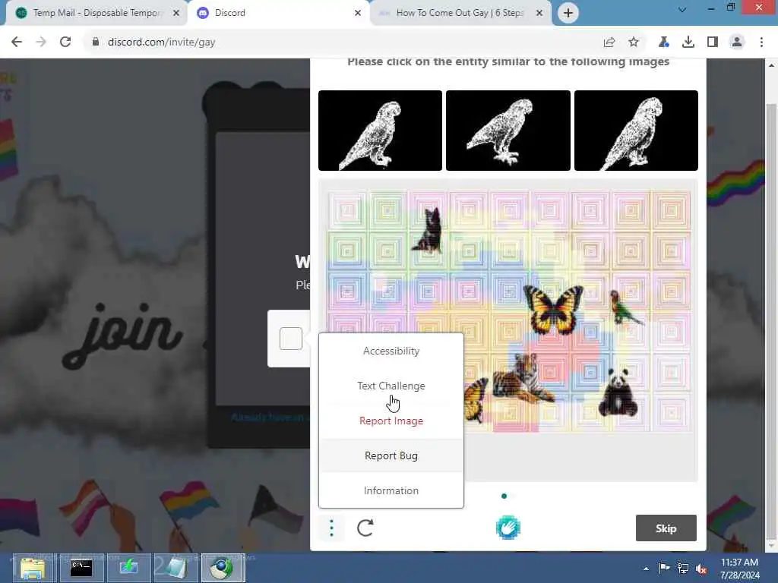Open the Chrome labs flask icon

(663, 43)
